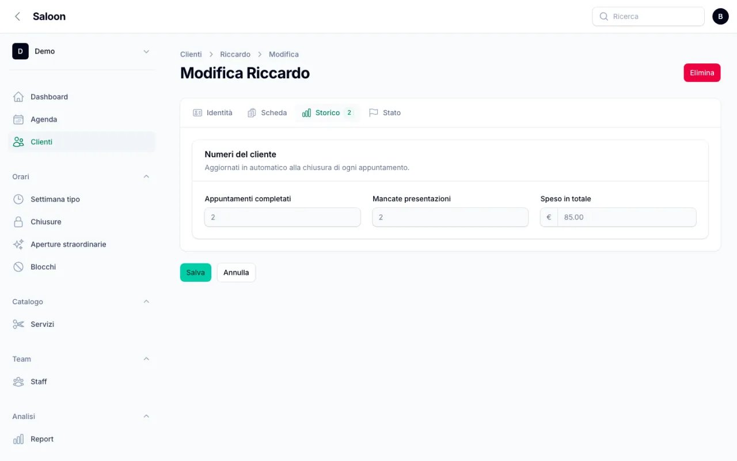The width and height of the screenshot is (737, 461).
Task: Open Agenda from the sidebar
Action: point(82,119)
